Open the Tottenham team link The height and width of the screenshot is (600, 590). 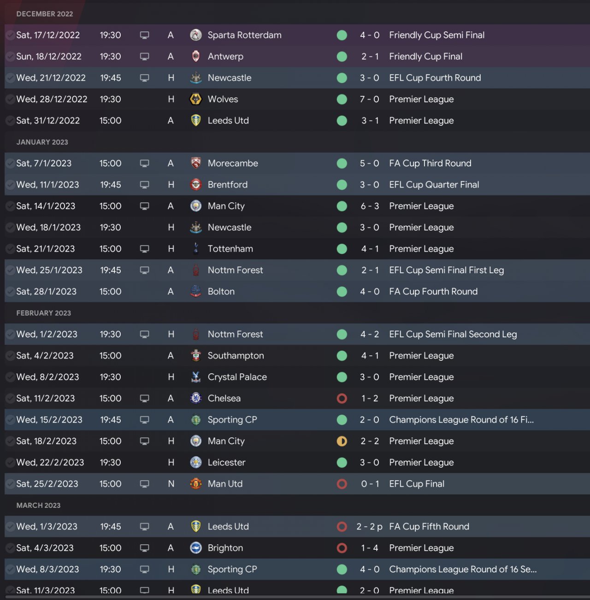coord(230,249)
